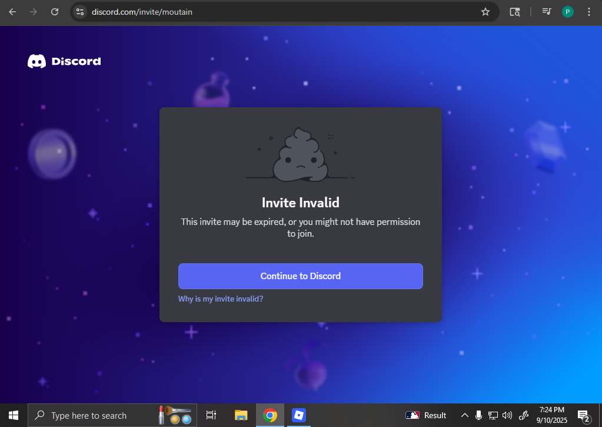Open the MLB Result news widget
Image resolution: width=602 pixels, height=427 pixels.
(426, 415)
